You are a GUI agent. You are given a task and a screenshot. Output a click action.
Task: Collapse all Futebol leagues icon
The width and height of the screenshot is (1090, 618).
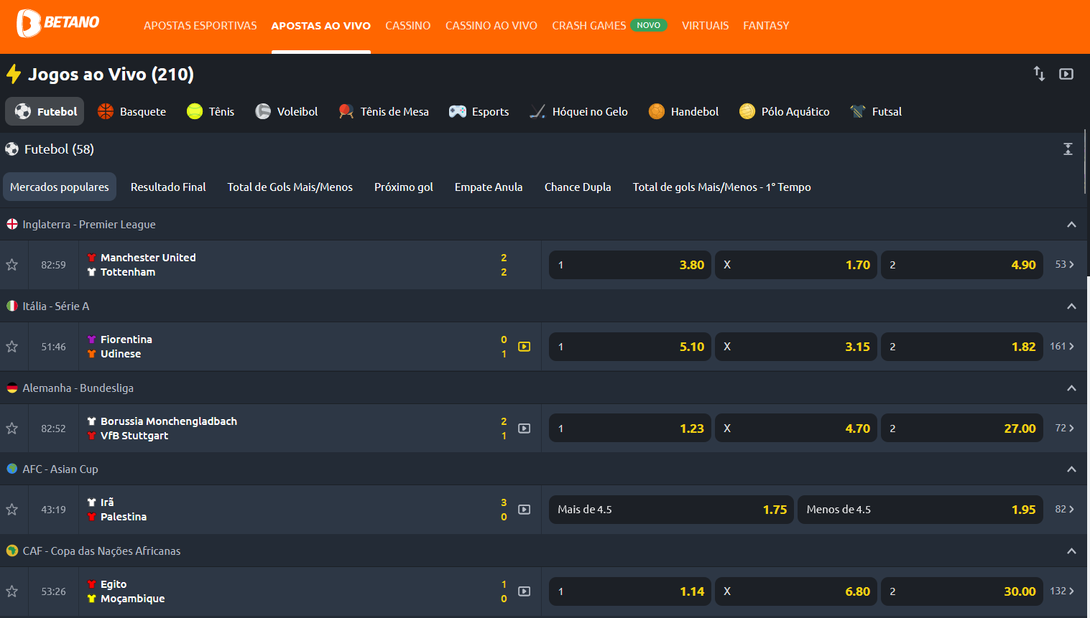pos(1068,149)
